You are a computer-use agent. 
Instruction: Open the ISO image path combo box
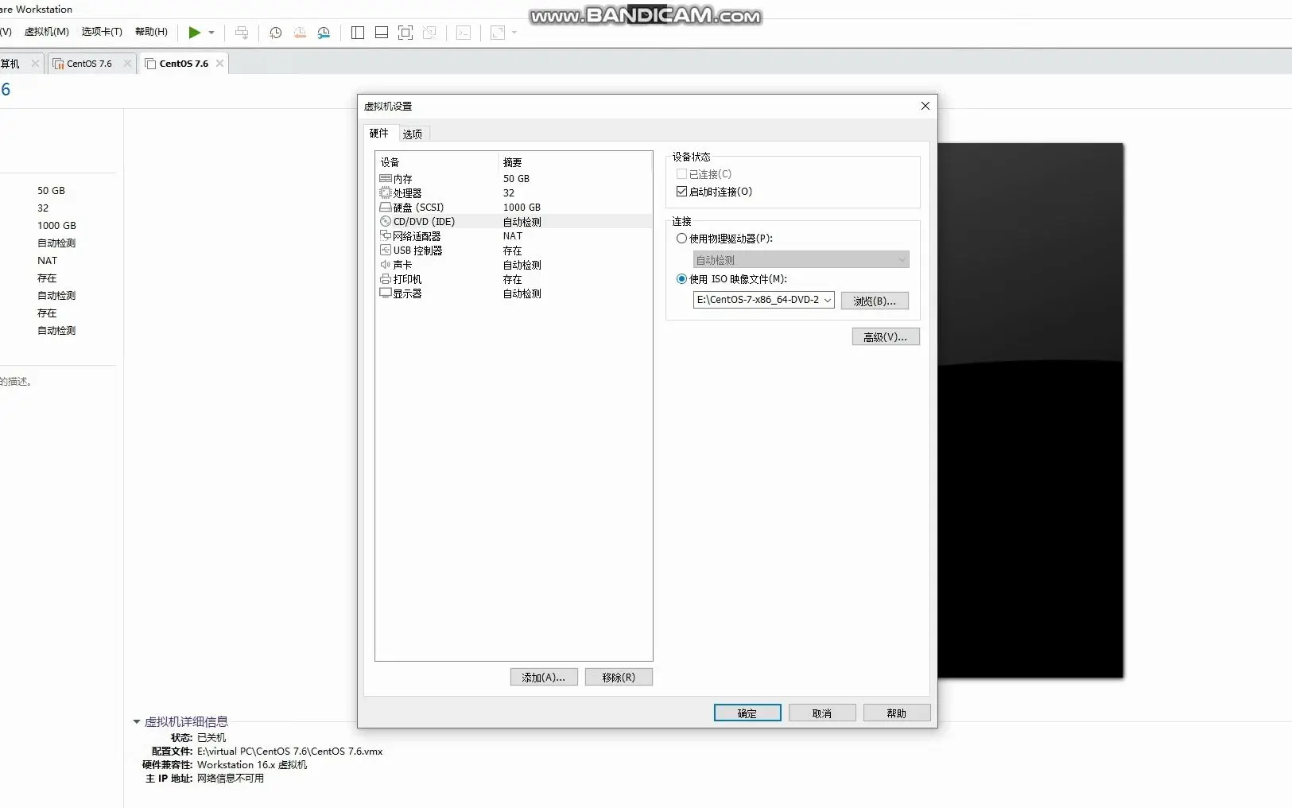click(x=763, y=300)
